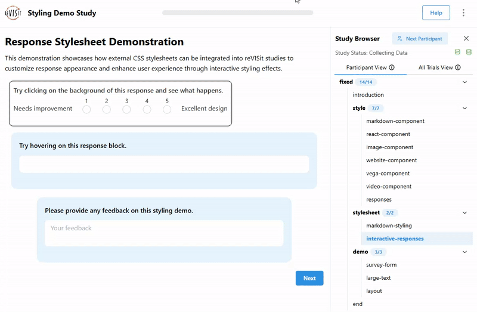Click the All Trials View info icon
This screenshot has height=312, width=477.
(458, 67)
